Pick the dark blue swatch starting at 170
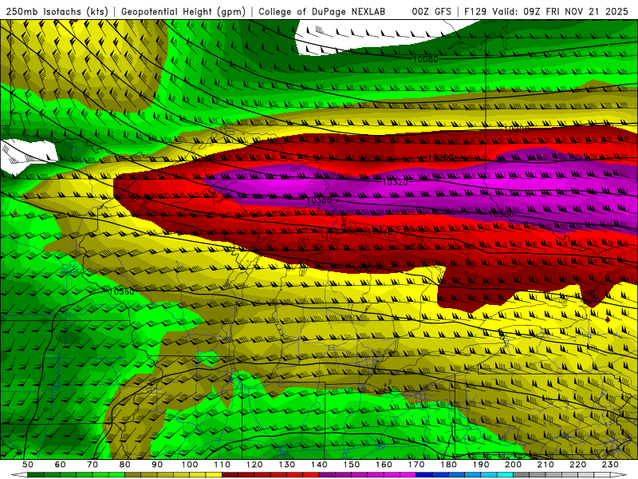The height and width of the screenshot is (479, 638). click(x=424, y=475)
